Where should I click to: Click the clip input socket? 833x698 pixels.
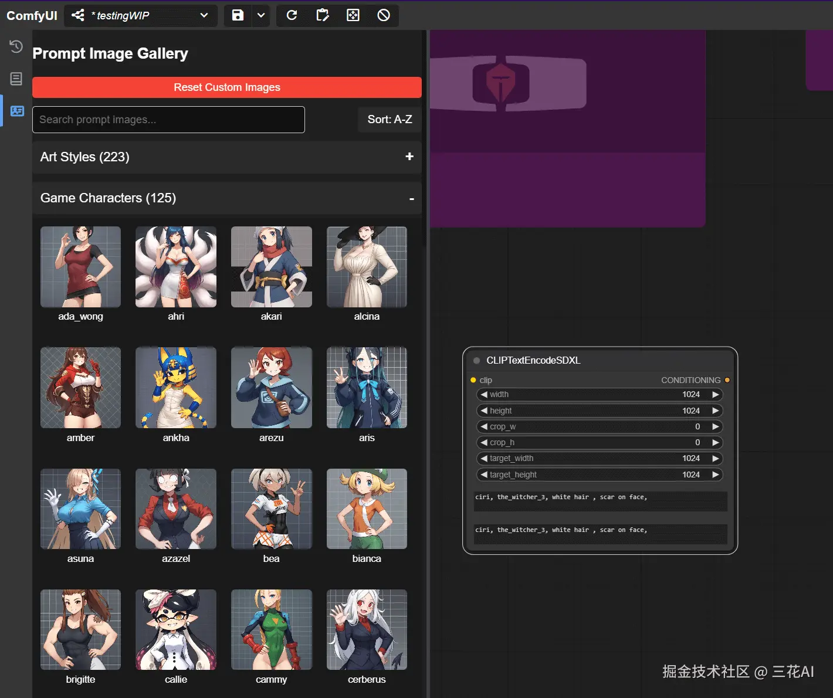coord(473,380)
